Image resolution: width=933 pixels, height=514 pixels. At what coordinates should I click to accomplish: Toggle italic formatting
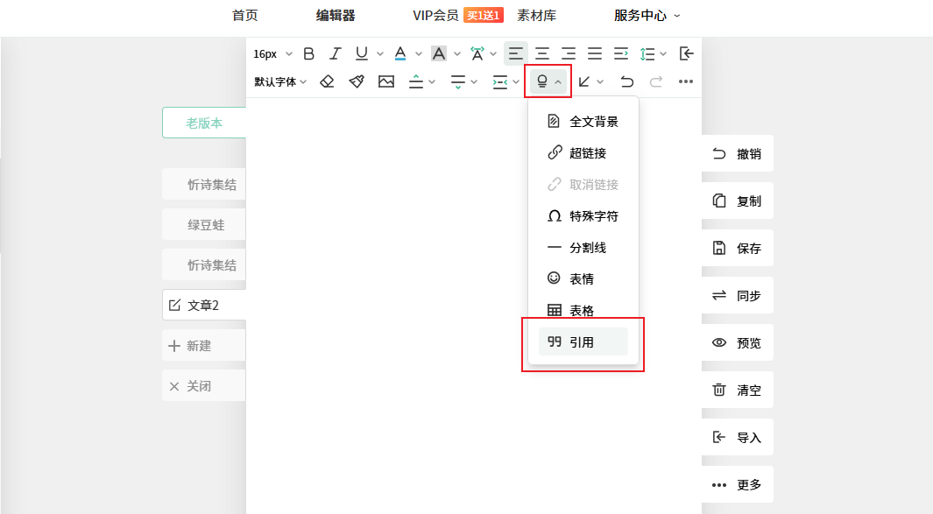click(335, 54)
